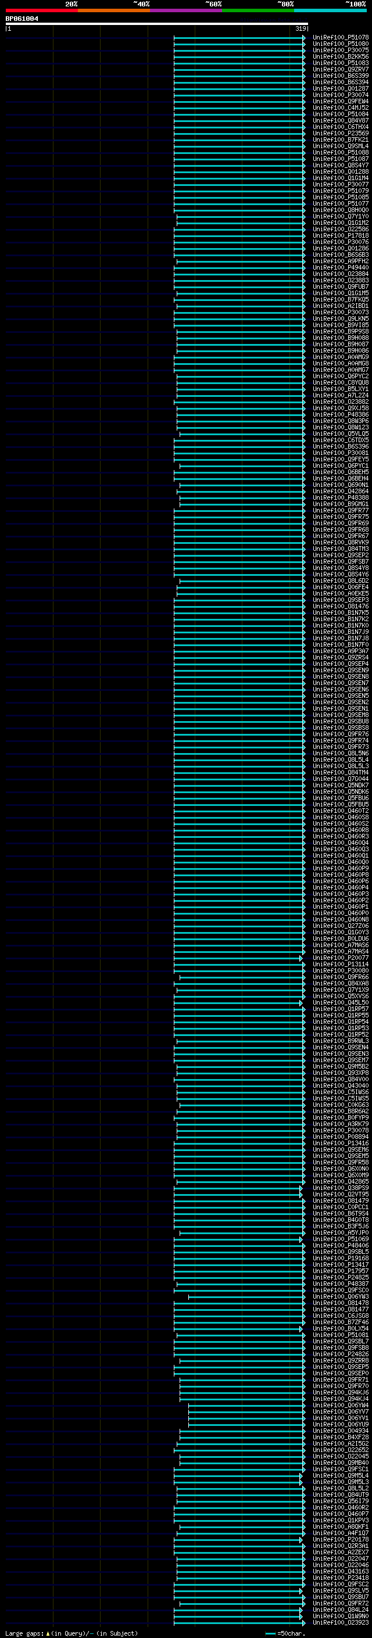Select the cyan ~100% legend segment

pyautogui.click(x=330, y=10)
